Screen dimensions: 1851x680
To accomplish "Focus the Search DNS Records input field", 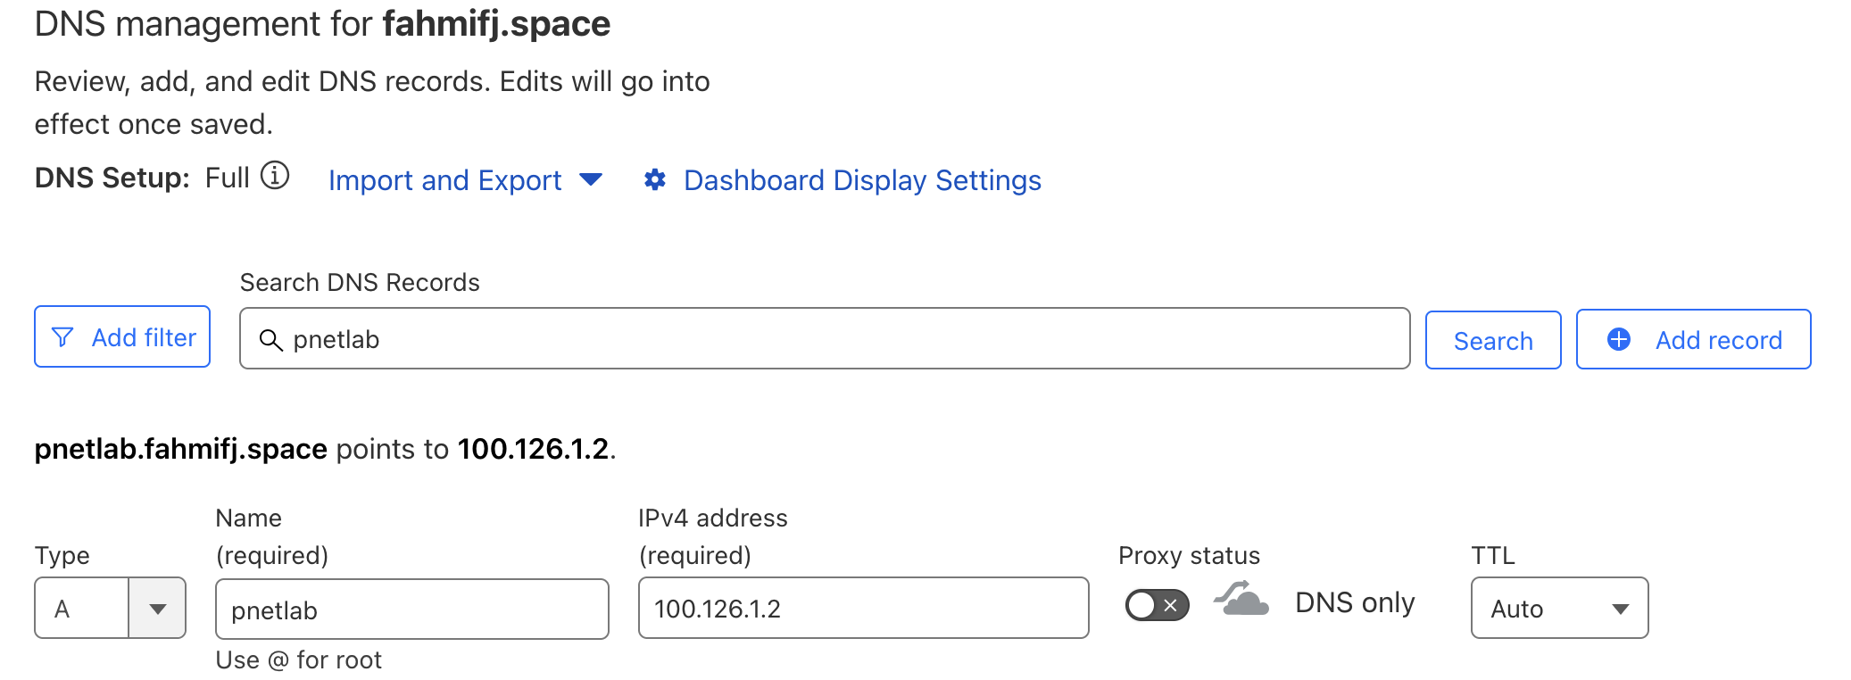I will click(x=839, y=339).
